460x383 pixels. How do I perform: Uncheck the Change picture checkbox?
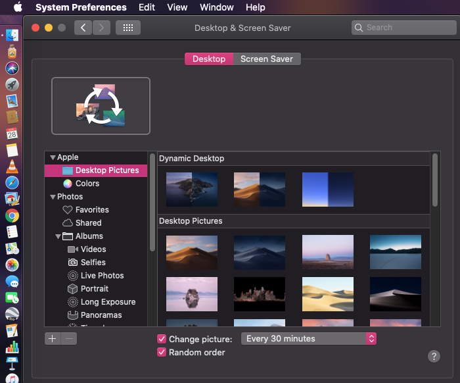pyautogui.click(x=162, y=339)
